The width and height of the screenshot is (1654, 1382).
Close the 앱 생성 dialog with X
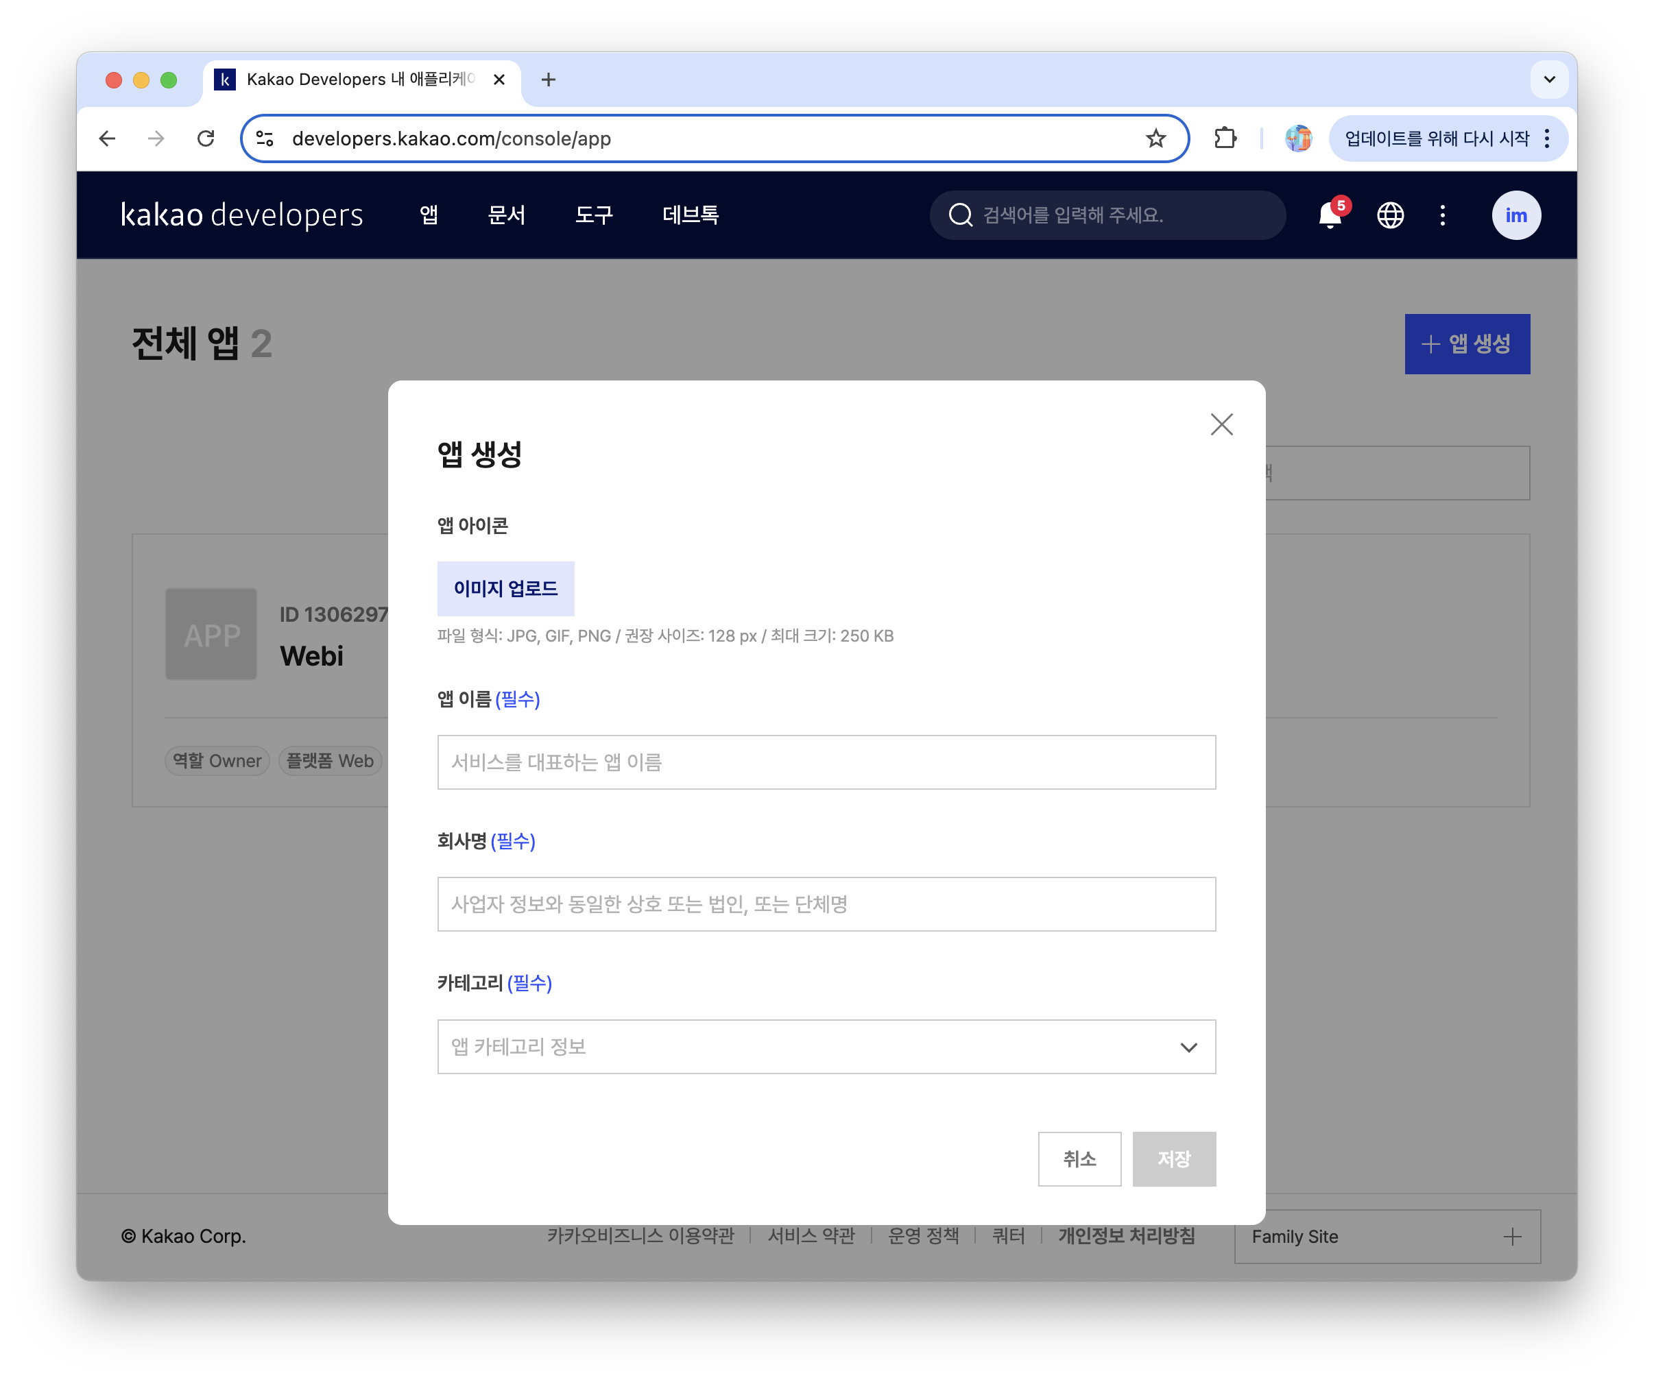click(x=1221, y=424)
